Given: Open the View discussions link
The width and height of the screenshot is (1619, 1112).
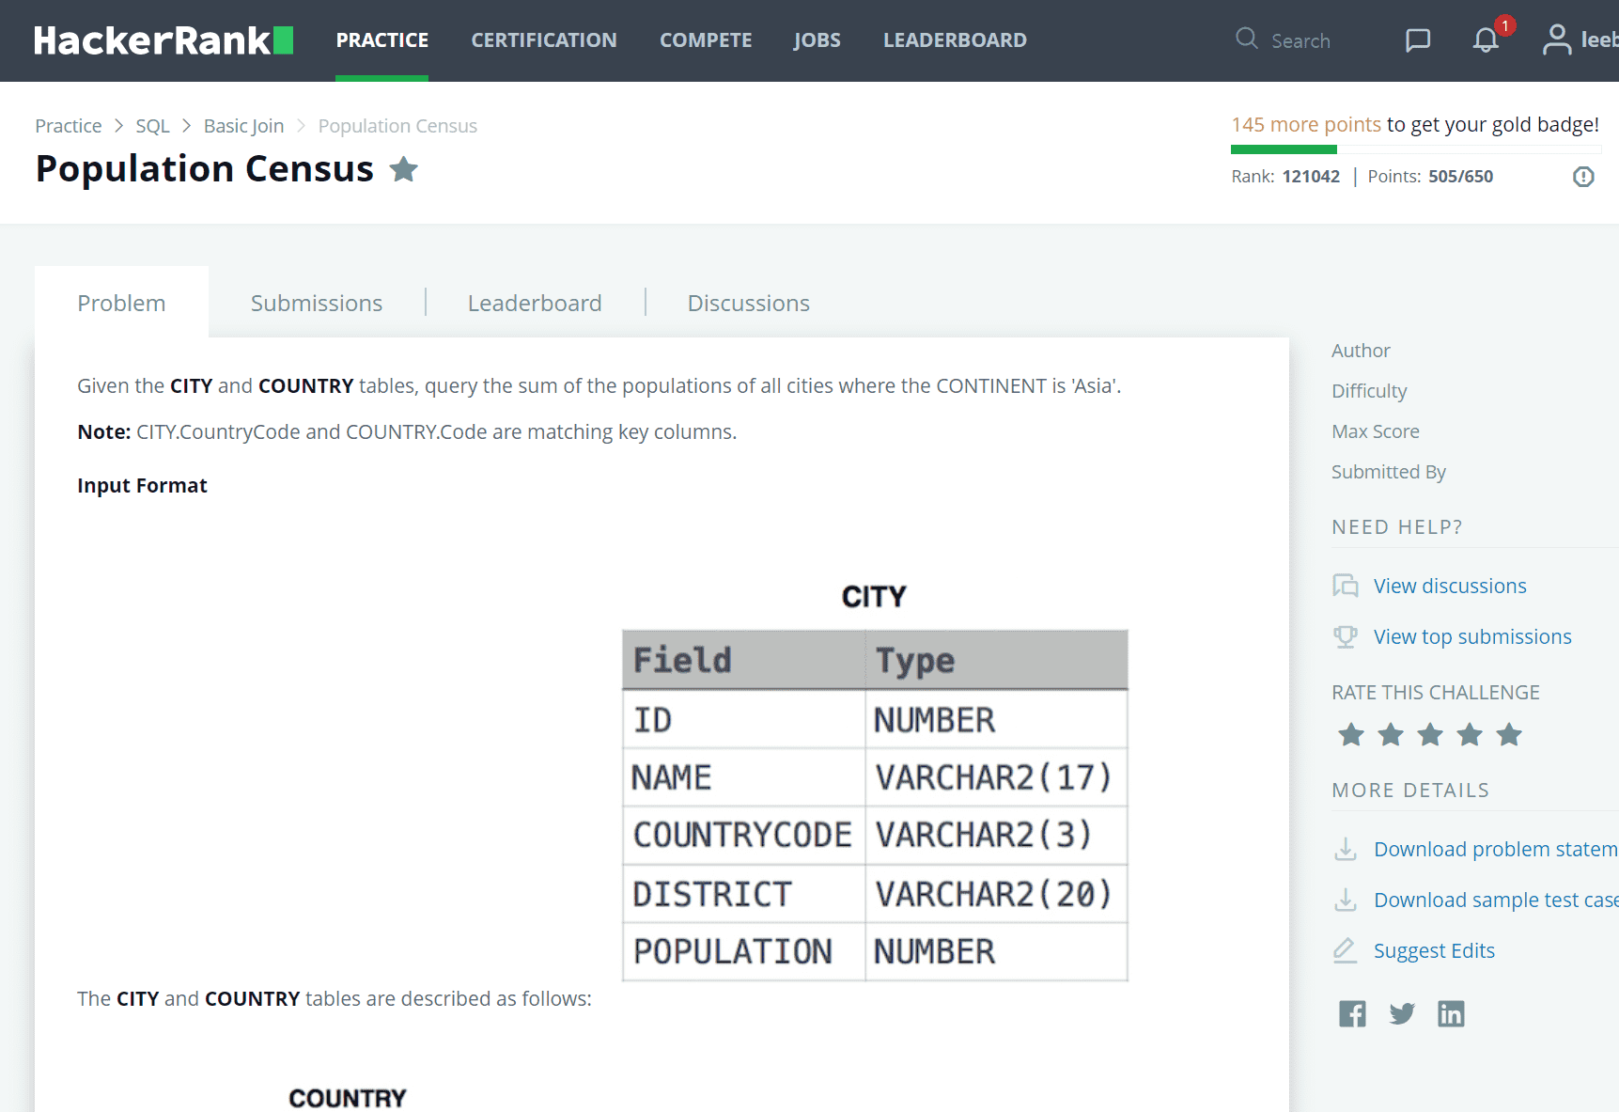Looking at the screenshot, I should click(1450, 586).
